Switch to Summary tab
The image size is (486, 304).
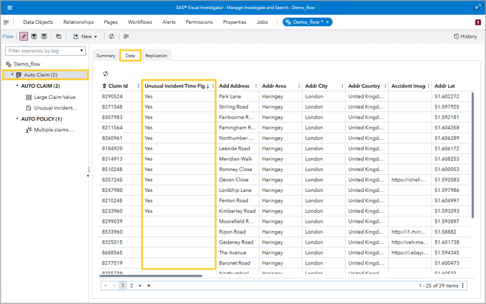point(106,56)
